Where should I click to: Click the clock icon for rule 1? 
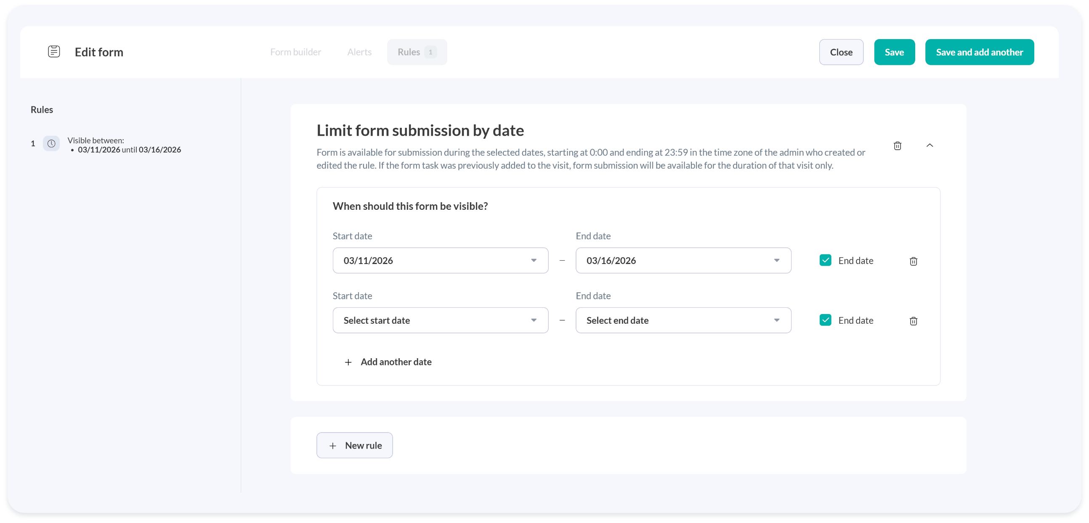pos(51,144)
